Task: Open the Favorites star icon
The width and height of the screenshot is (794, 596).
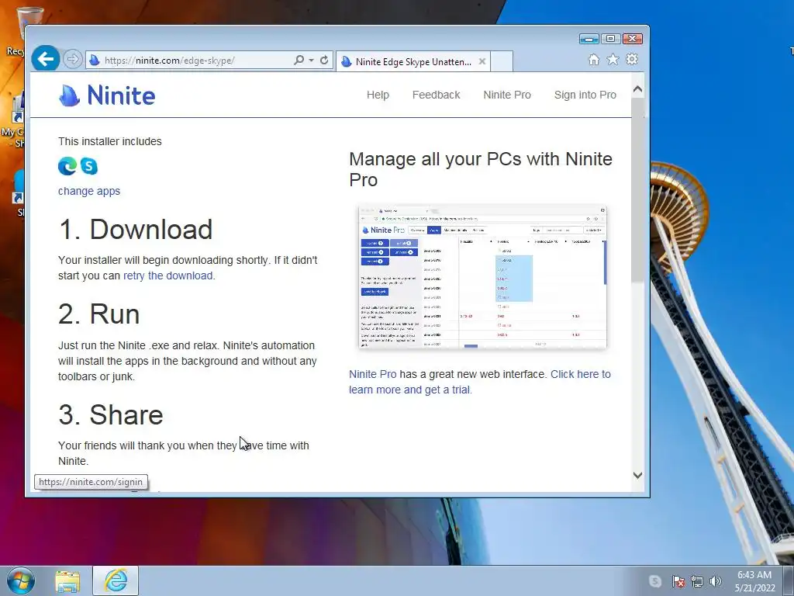Action: pos(613,59)
